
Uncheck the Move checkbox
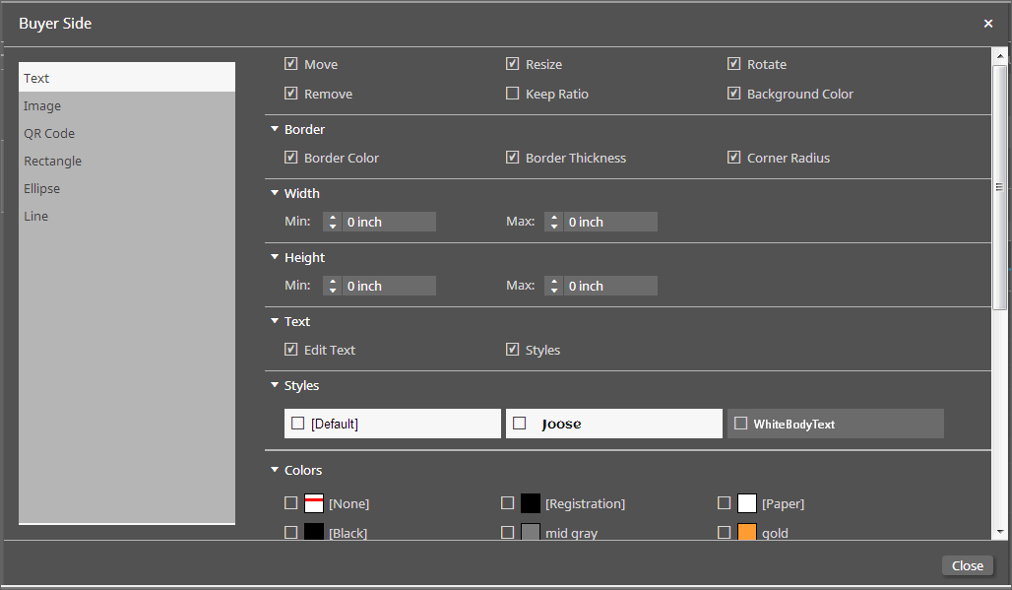291,64
